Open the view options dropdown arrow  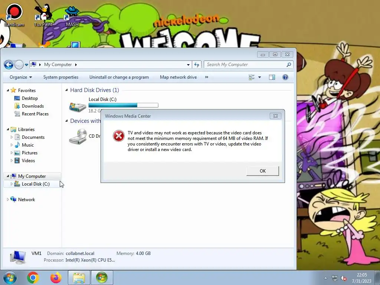coord(259,77)
